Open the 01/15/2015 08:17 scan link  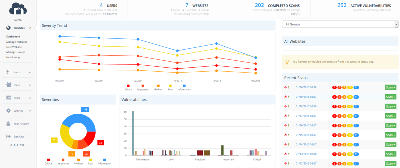tap(306, 135)
